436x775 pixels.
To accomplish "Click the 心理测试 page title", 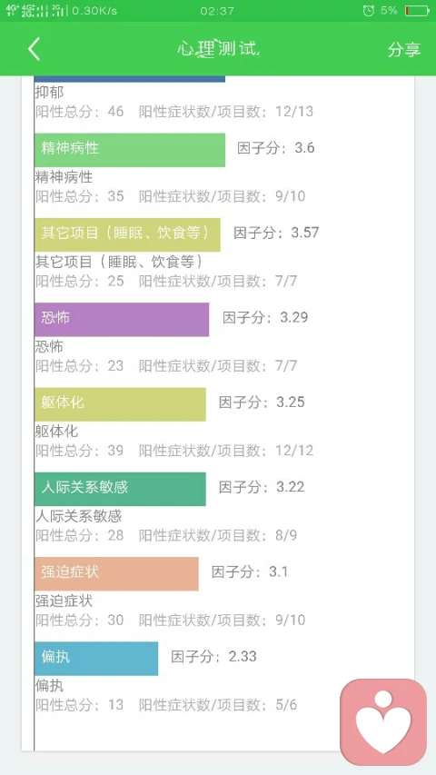I will tap(218, 48).
